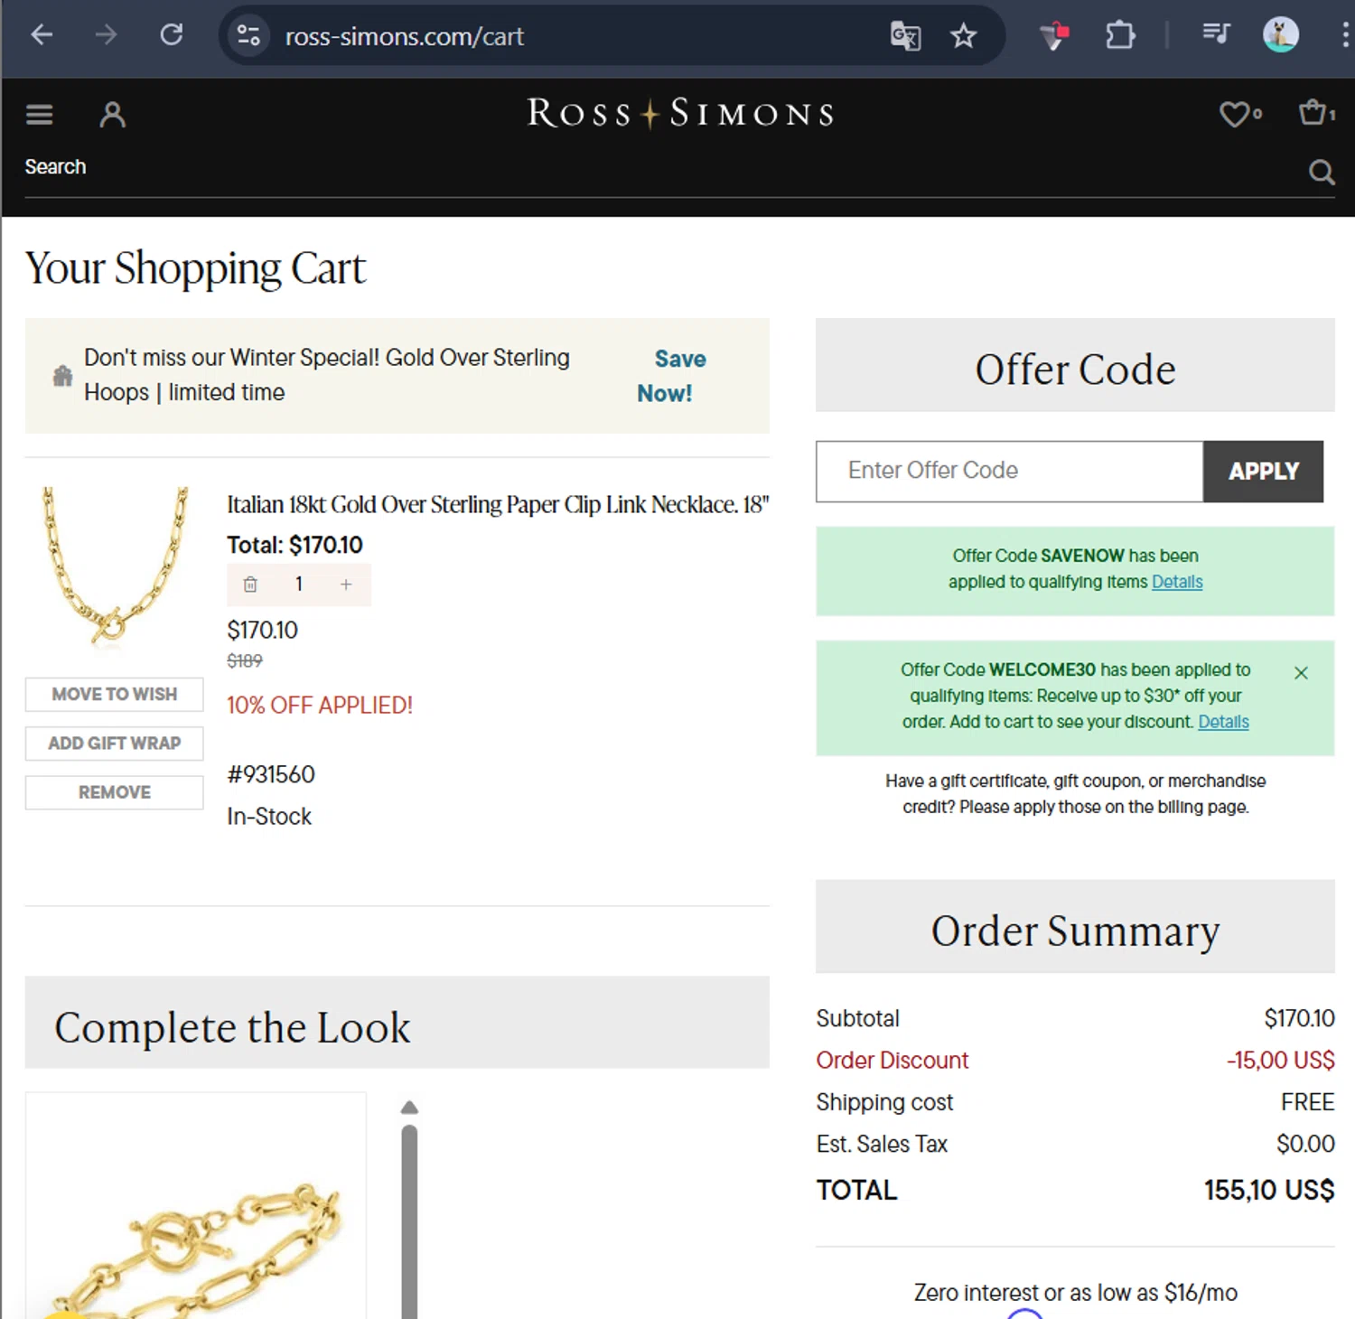Increase necklace quantity with plus icon
The width and height of the screenshot is (1355, 1319).
[x=346, y=585]
